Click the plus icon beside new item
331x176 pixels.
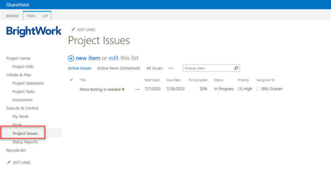pos(71,58)
